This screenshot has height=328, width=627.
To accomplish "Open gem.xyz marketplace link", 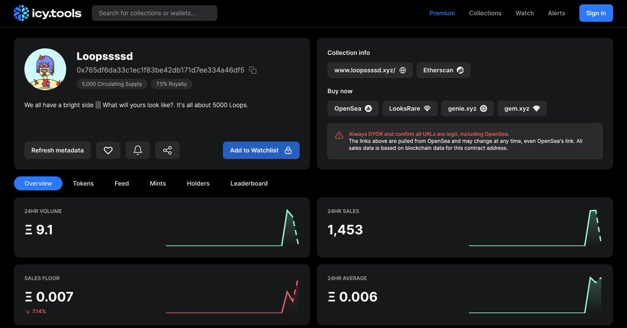I will pos(522,109).
